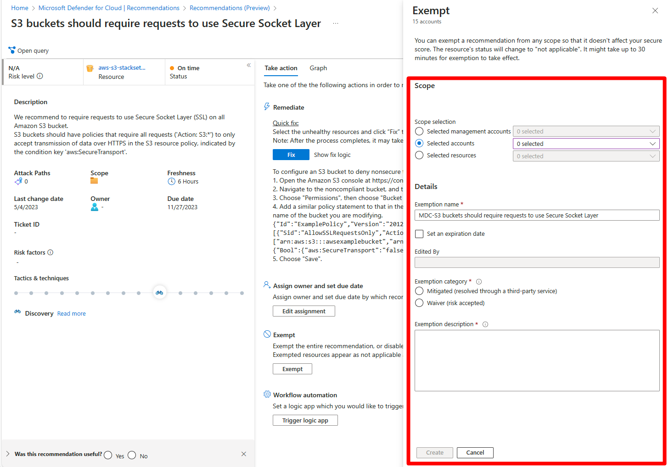
Task: Select the 'Selected management accounts' radio button
Action: pyautogui.click(x=419, y=131)
